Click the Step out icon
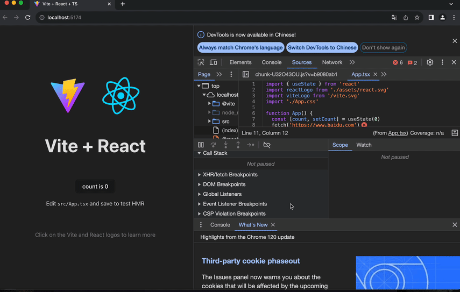This screenshot has height=292, width=460. (x=238, y=145)
